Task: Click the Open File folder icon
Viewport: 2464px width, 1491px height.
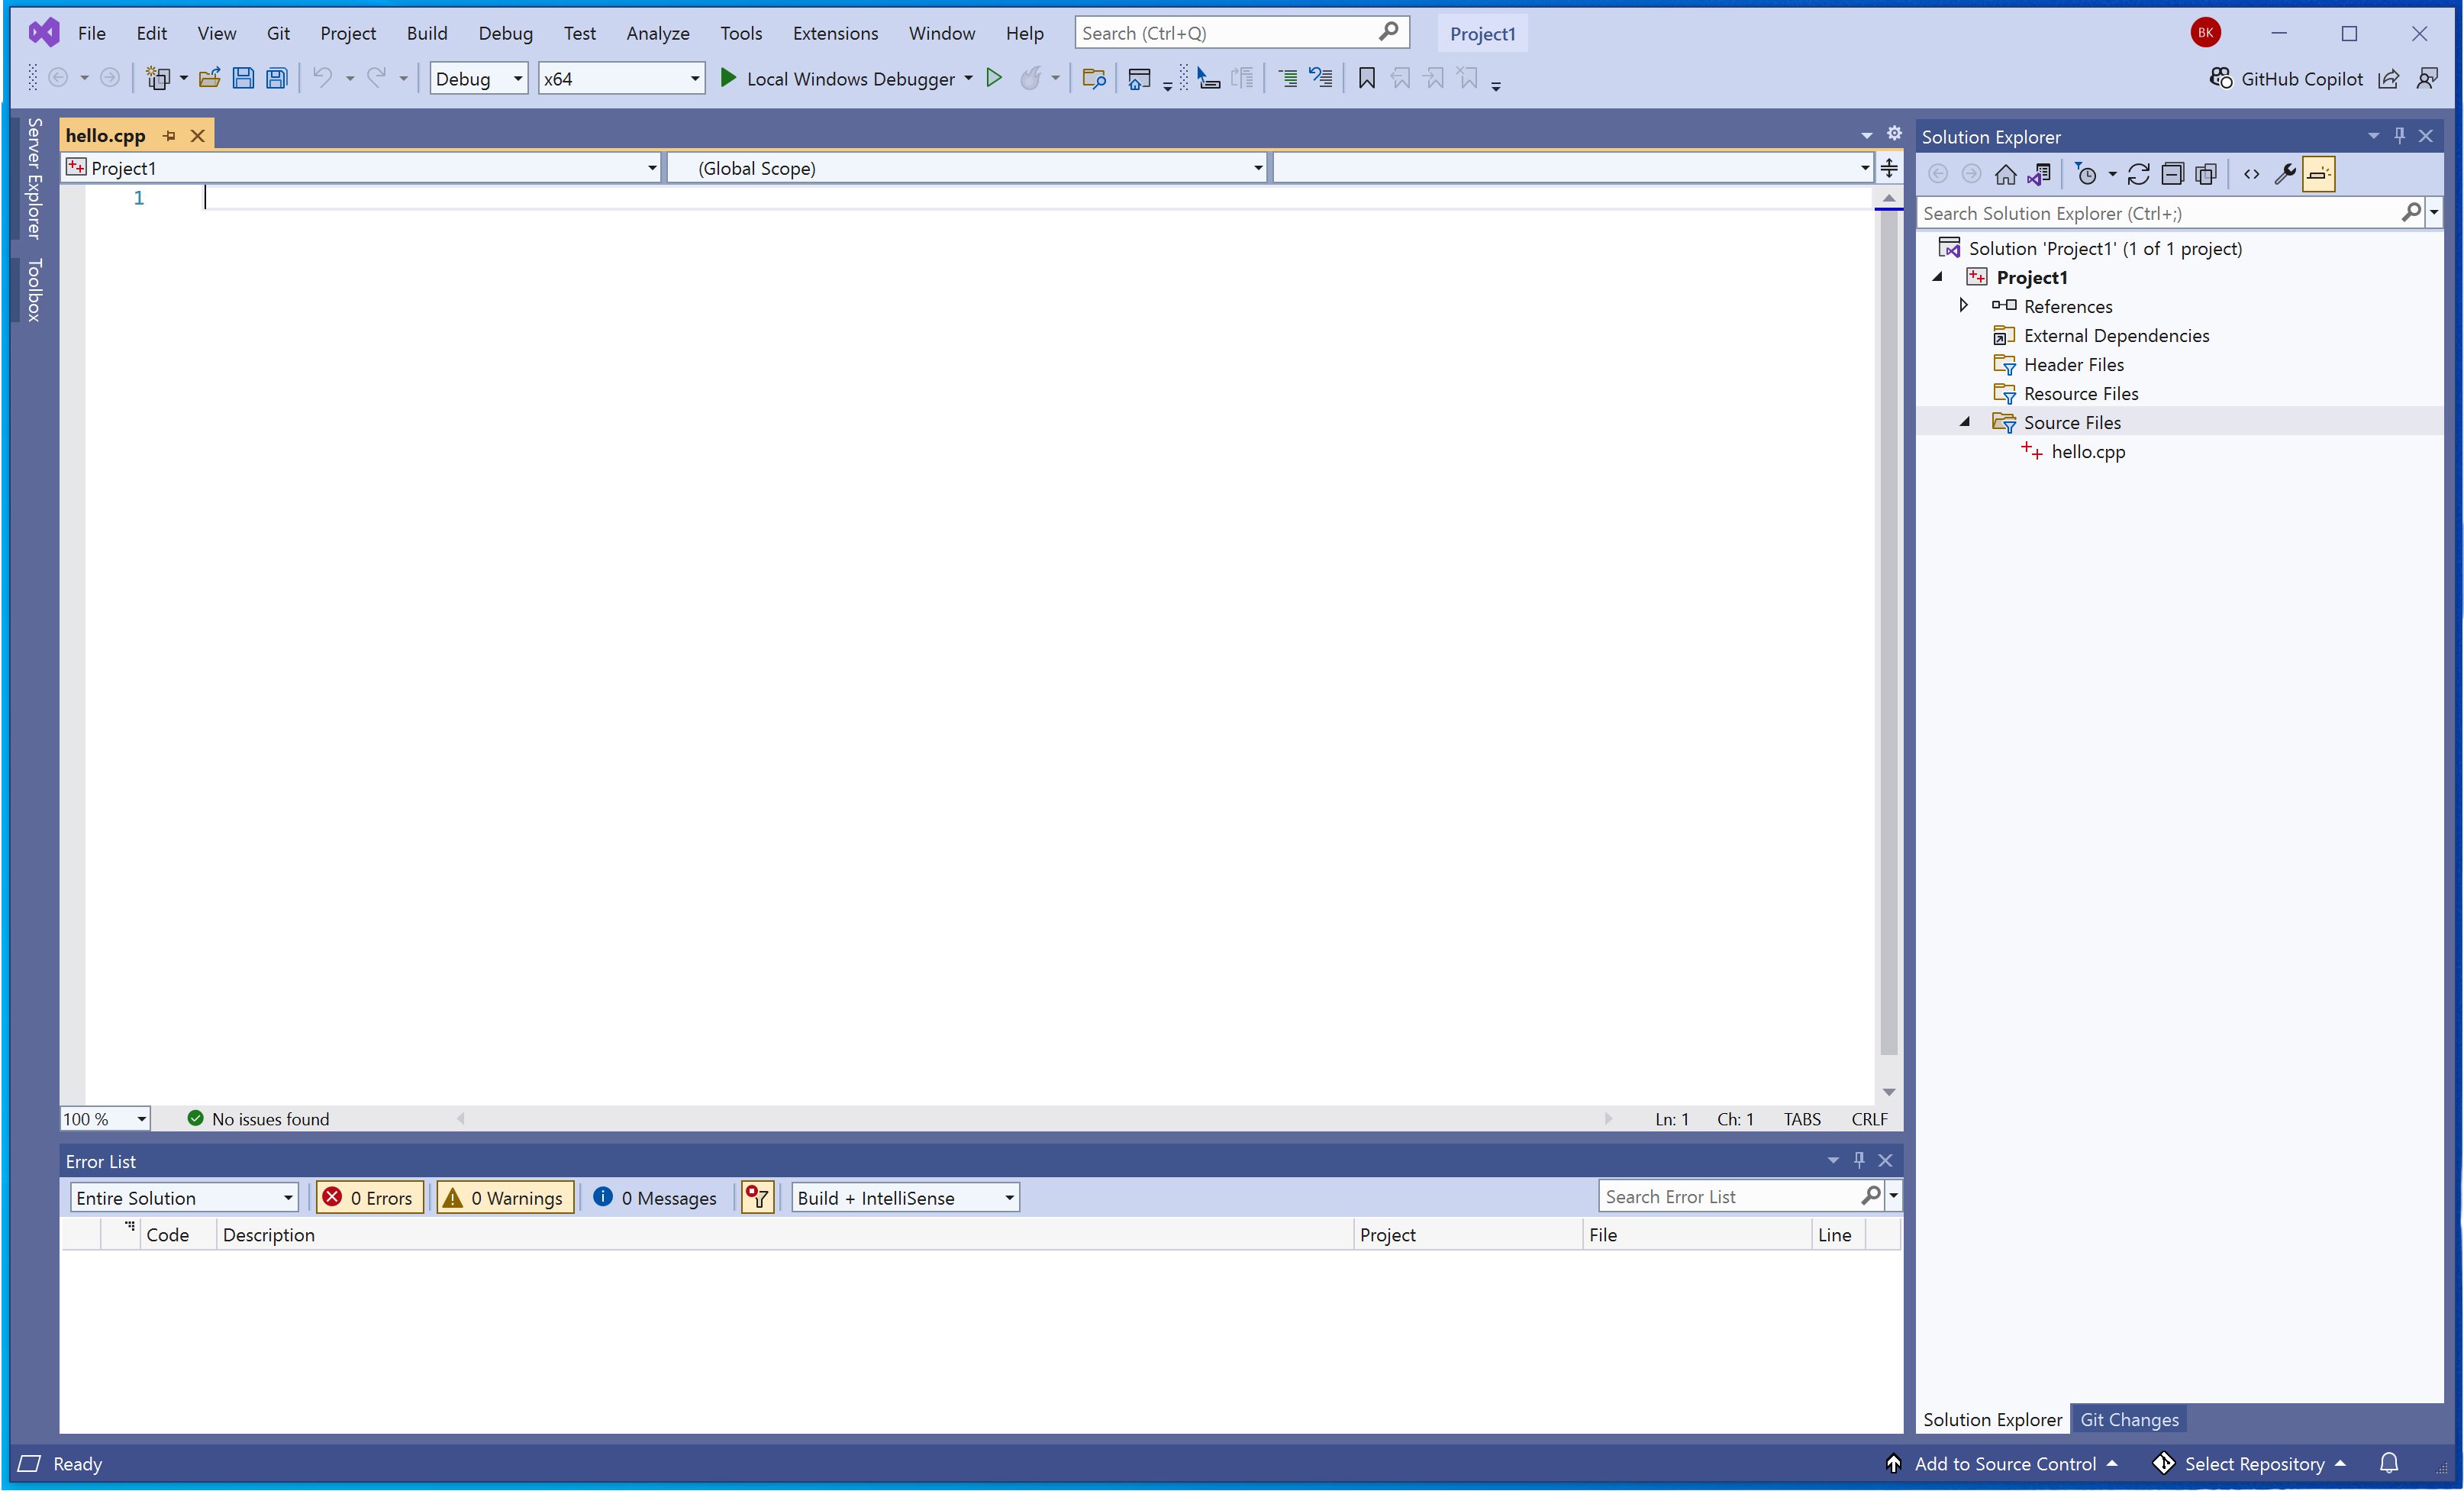Action: [x=209, y=78]
